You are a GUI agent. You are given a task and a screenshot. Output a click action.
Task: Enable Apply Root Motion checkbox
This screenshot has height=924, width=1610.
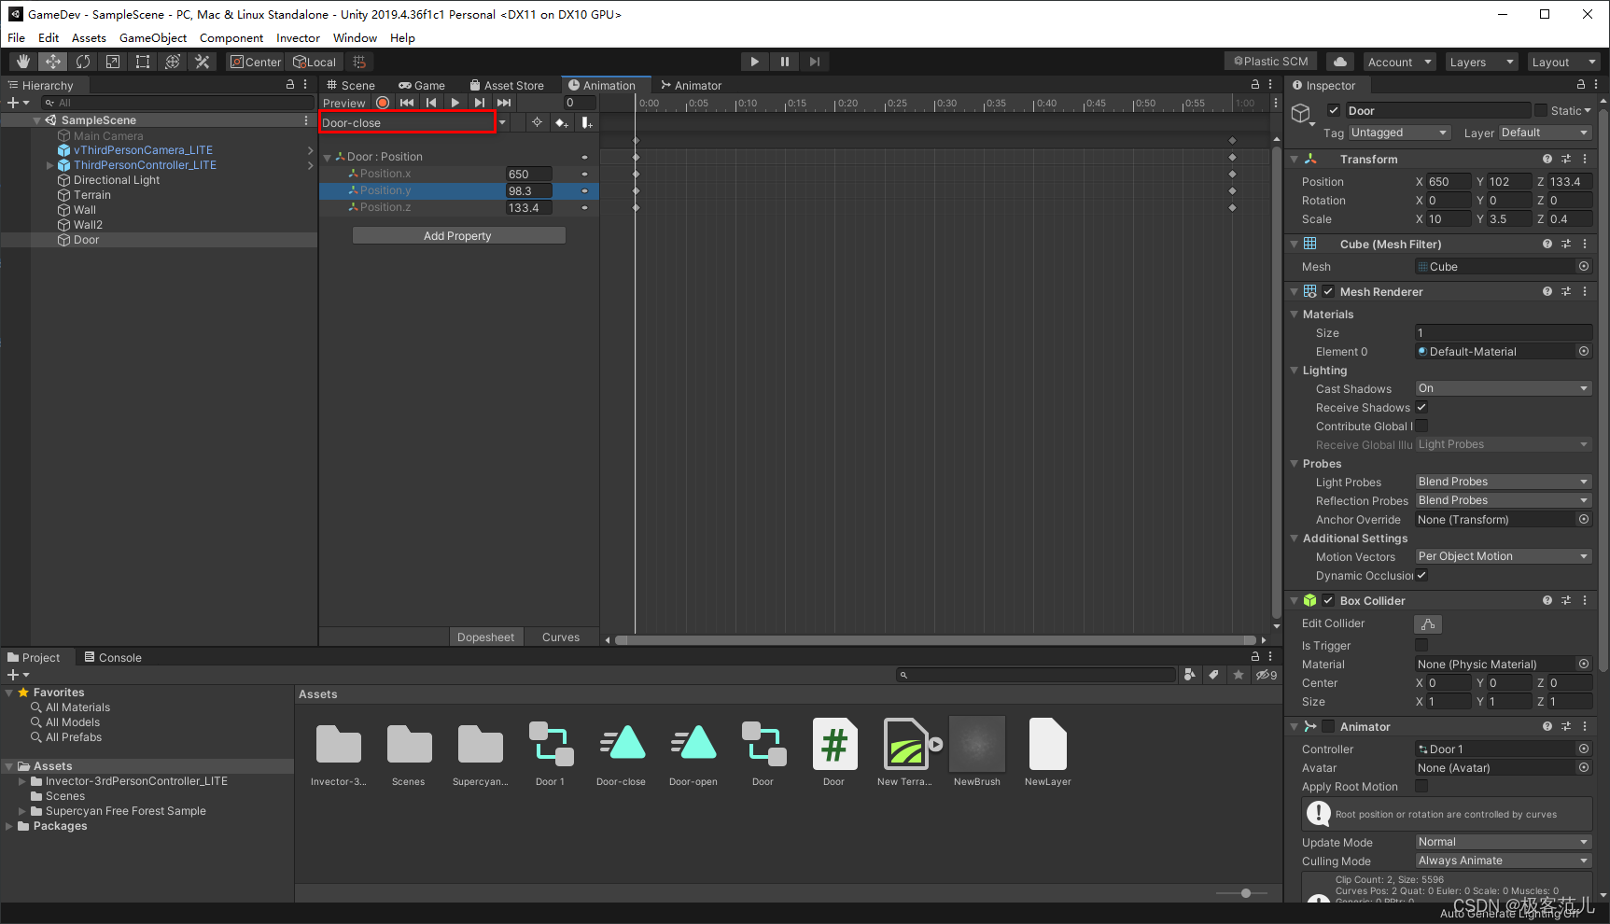(1421, 787)
